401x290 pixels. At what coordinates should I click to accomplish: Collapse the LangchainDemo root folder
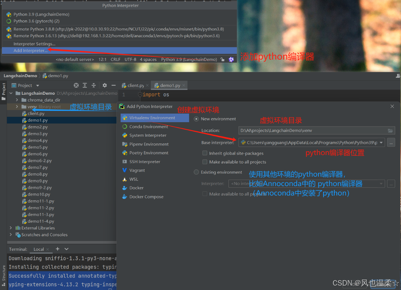click(11, 93)
